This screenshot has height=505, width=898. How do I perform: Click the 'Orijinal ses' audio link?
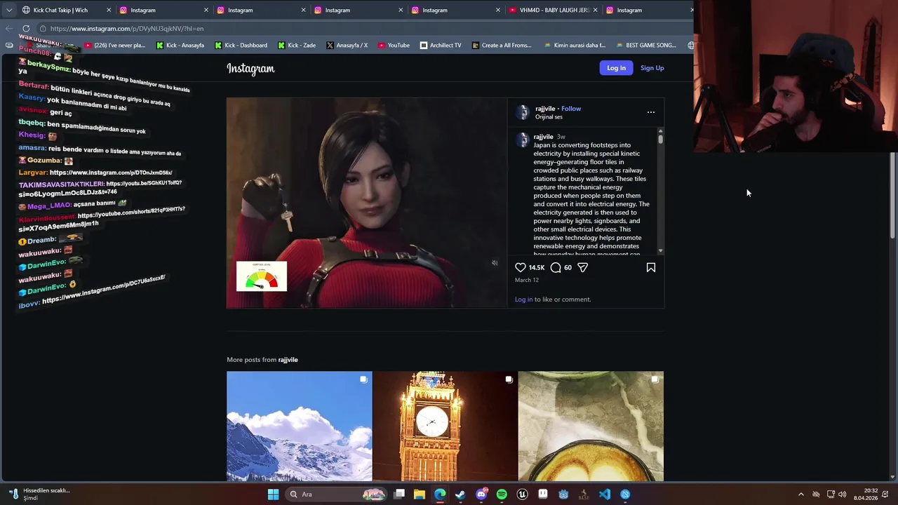(x=549, y=117)
